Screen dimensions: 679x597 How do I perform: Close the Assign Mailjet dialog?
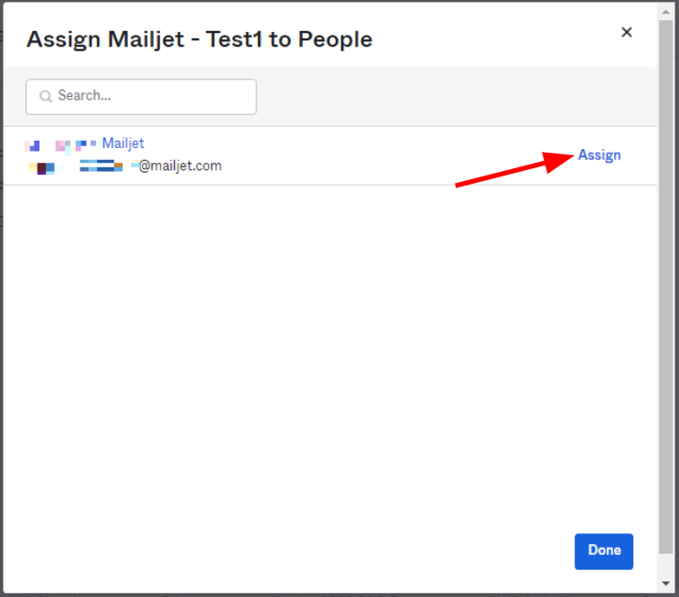627,32
